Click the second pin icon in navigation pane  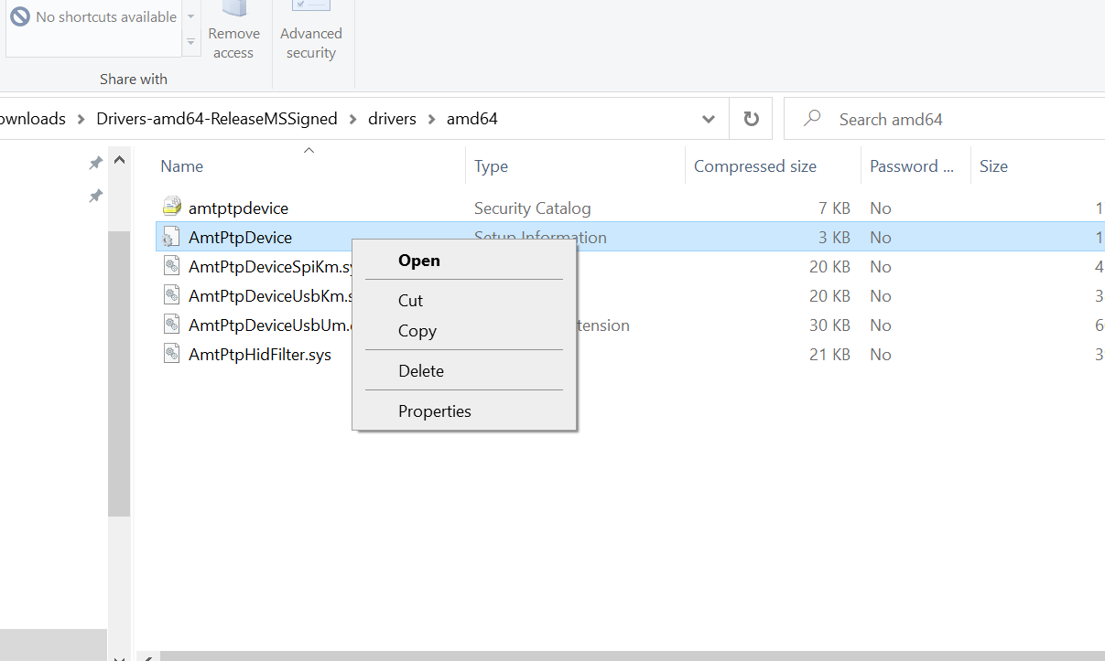pos(95,196)
